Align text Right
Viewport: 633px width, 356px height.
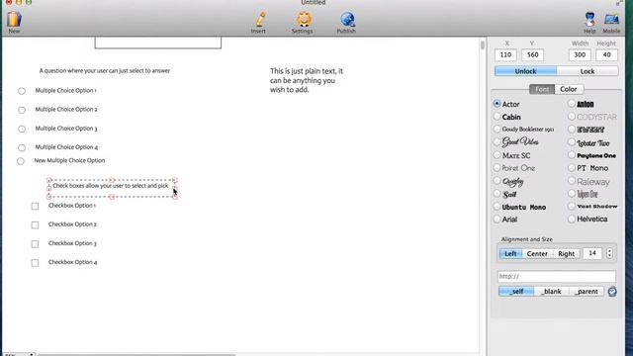point(566,253)
